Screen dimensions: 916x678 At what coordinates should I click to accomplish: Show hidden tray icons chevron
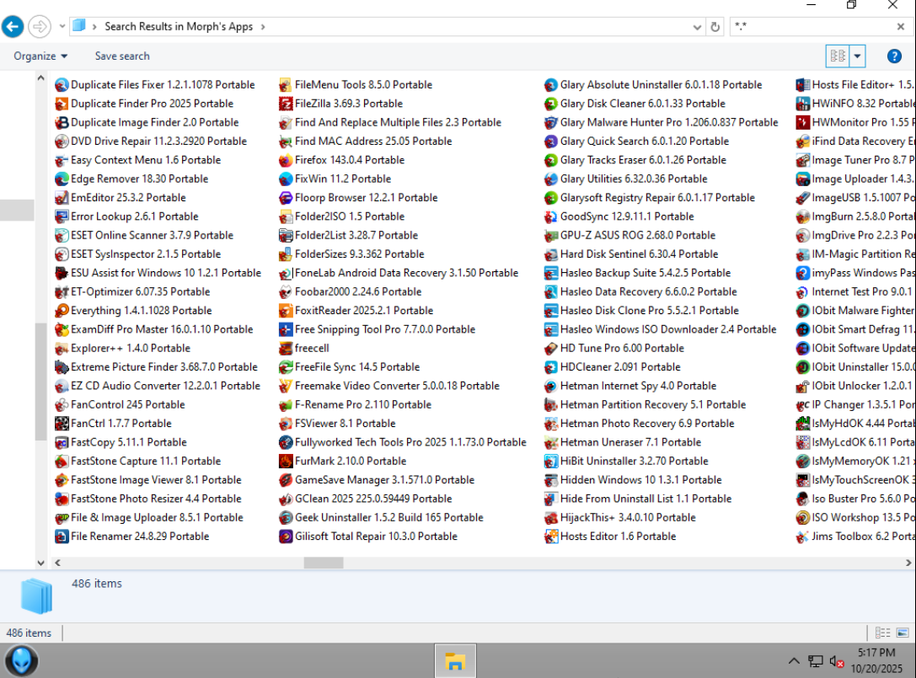coord(793,661)
